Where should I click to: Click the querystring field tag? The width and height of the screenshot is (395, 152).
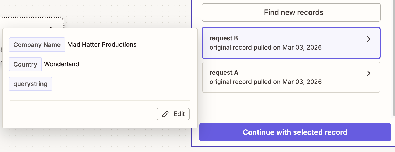point(30,84)
